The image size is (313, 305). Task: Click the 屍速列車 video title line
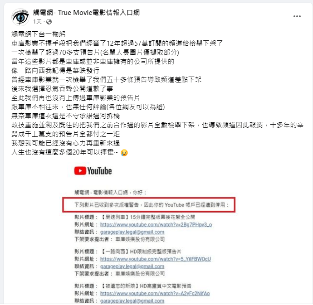pyautogui.click(x=135, y=217)
